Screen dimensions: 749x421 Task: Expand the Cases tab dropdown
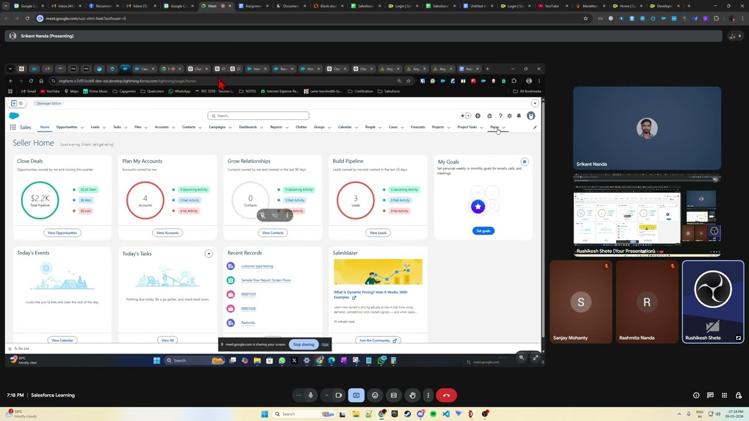click(402, 127)
